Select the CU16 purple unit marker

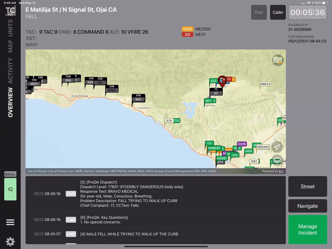point(242,144)
